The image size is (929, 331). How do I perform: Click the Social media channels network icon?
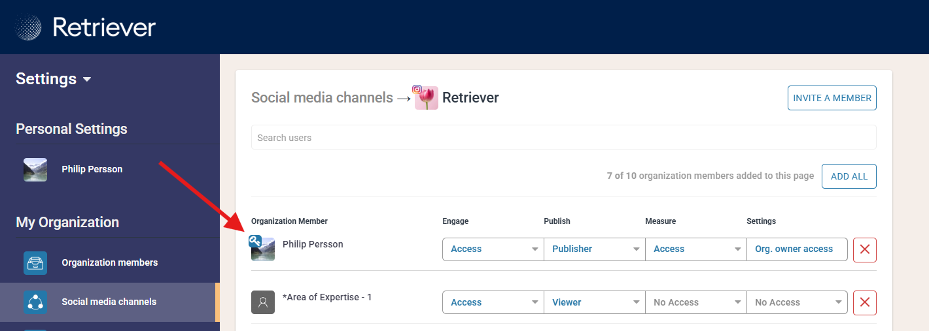(x=35, y=302)
